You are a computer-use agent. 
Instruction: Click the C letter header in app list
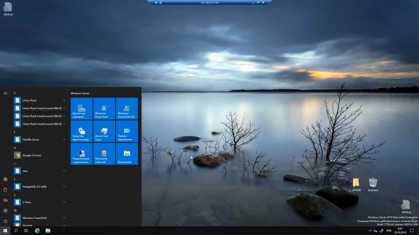click(14, 93)
